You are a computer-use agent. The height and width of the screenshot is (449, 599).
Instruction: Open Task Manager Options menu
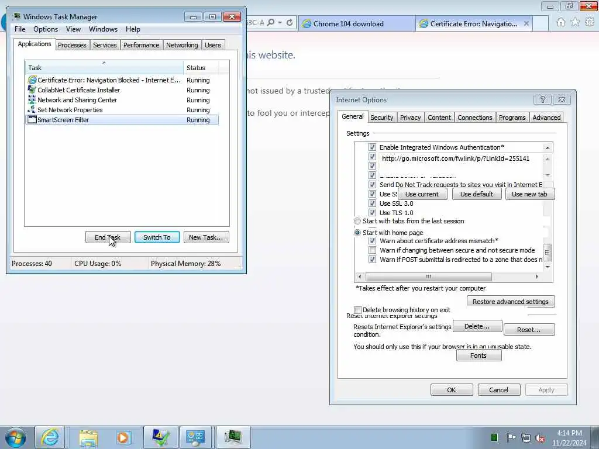(46, 29)
